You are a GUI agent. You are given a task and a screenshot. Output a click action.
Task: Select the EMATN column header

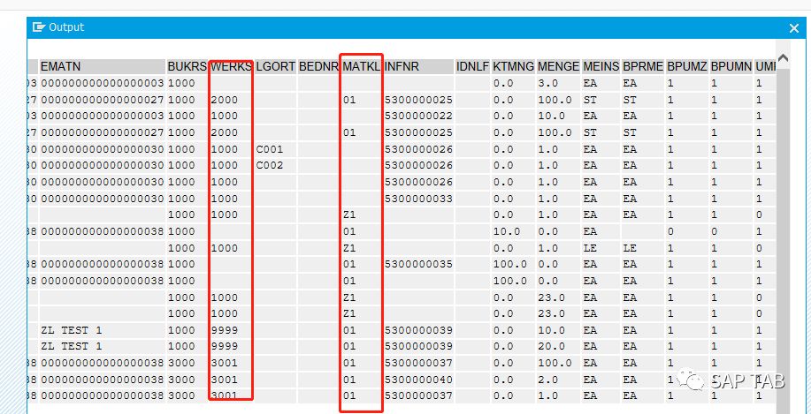pyautogui.click(x=103, y=66)
